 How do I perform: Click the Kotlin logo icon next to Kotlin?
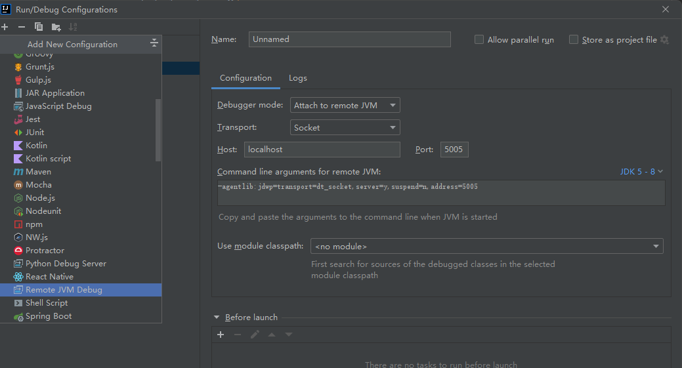18,146
